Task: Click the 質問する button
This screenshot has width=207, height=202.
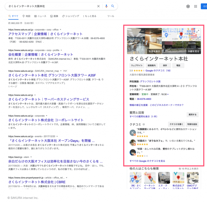Action: (x=193, y=115)
